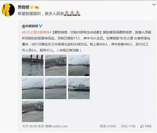Click blue verified badge beside 央视新闻
This screenshot has width=157, height=133.
click(x=41, y=26)
